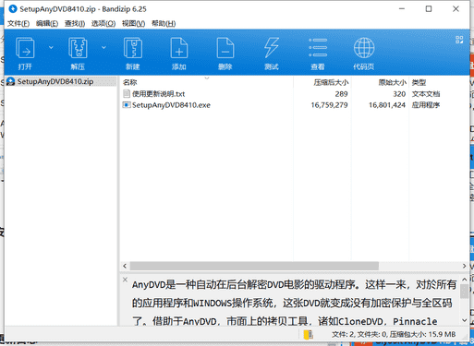Click the application icon of SetupAnyDVD8410.exe
Image resolution: width=474 pixels, height=346 pixels.
point(127,105)
